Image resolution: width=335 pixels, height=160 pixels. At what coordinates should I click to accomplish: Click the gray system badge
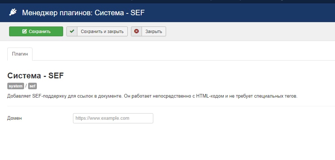point(16,86)
